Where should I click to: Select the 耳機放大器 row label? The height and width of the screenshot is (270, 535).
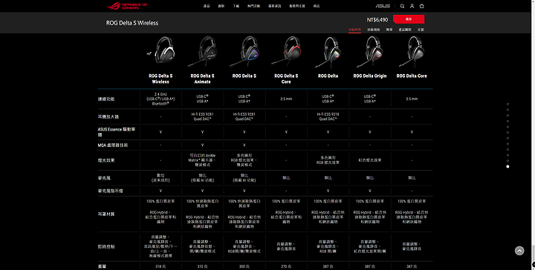click(x=108, y=116)
